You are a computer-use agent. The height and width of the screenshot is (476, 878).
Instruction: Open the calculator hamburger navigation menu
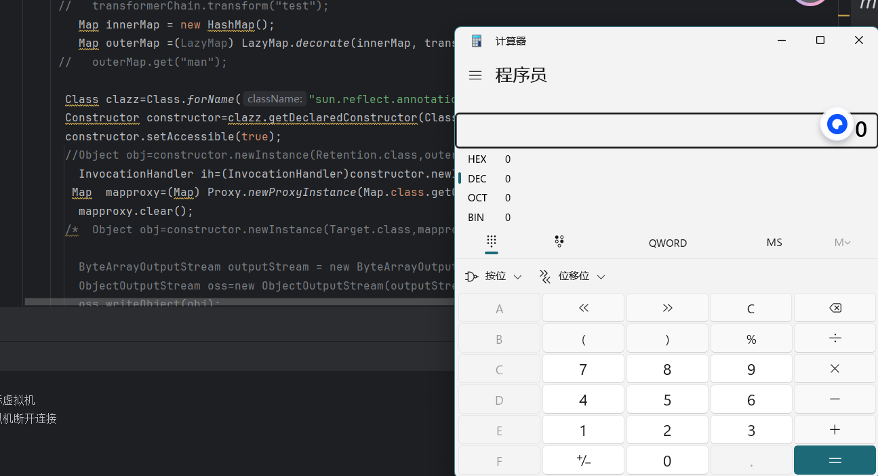[475, 75]
